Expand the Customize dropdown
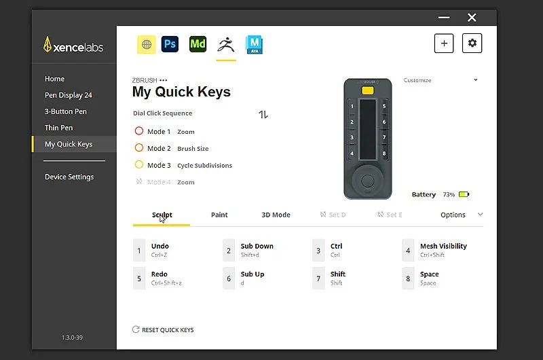The image size is (543, 360). pyautogui.click(x=441, y=80)
